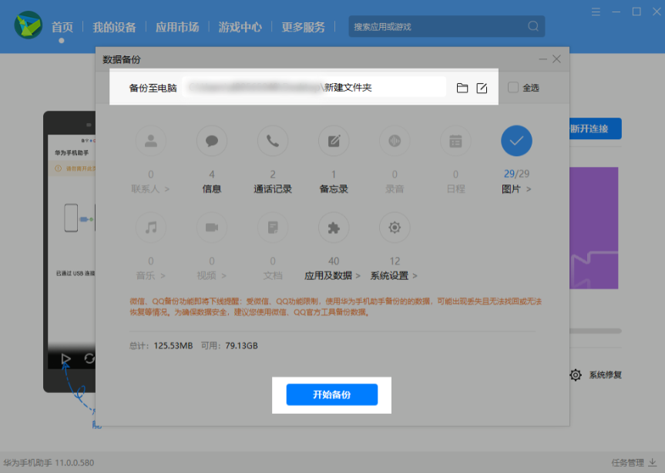Screen dimensions: 665x473
Task: Click the backup path field 新建文件夹
Action: pyautogui.click(x=314, y=87)
